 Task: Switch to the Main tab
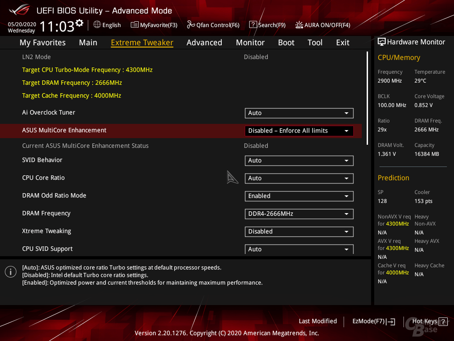point(88,43)
